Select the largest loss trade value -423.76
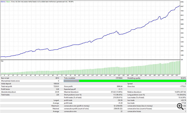 pyautogui.click(x=183, y=100)
